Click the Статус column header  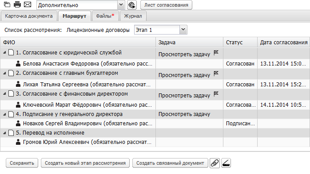[240, 43]
